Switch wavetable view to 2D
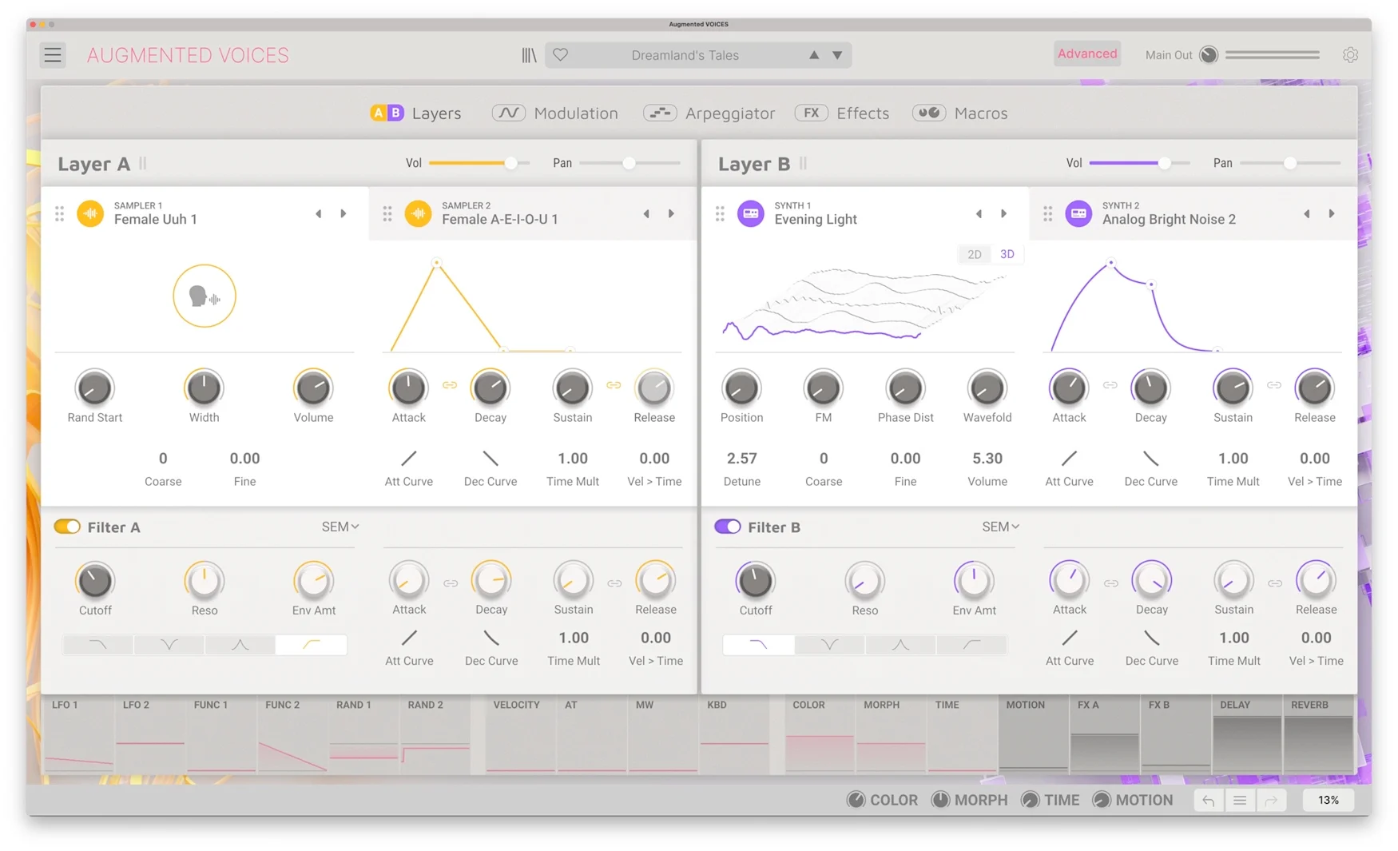This screenshot has height=851, width=1398. pyautogui.click(x=974, y=254)
